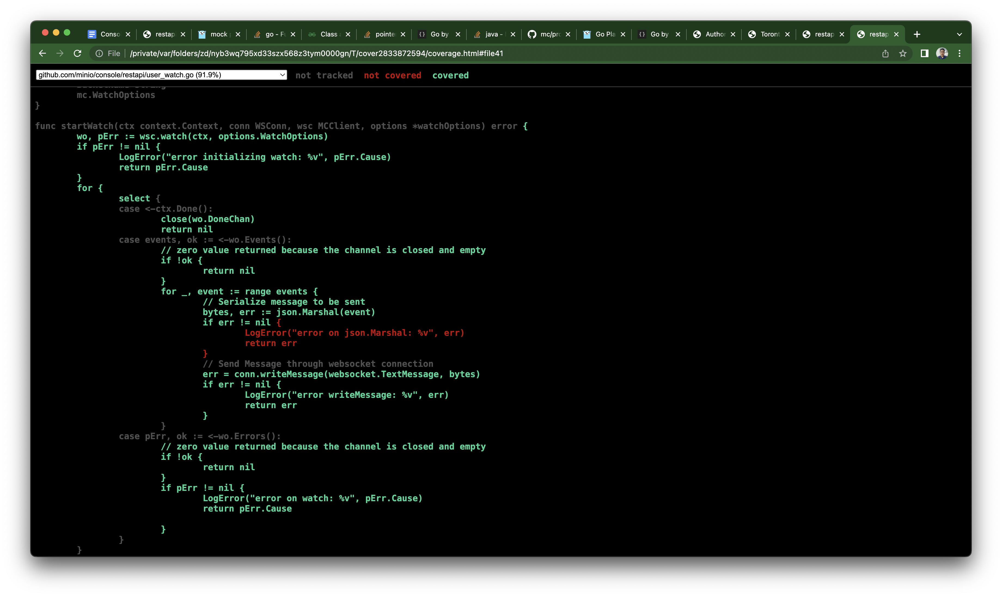Click the address bar URL
The height and width of the screenshot is (597, 1002).
tap(316, 54)
